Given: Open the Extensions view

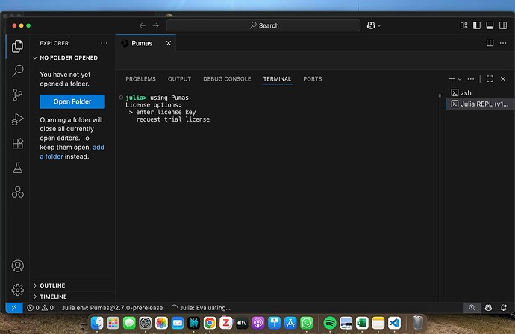Looking at the screenshot, I should pyautogui.click(x=18, y=144).
